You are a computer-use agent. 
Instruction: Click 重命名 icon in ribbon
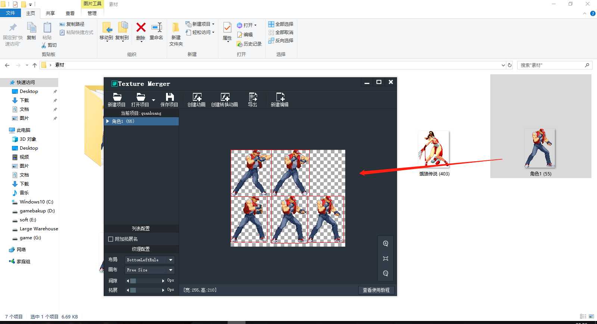157,27
